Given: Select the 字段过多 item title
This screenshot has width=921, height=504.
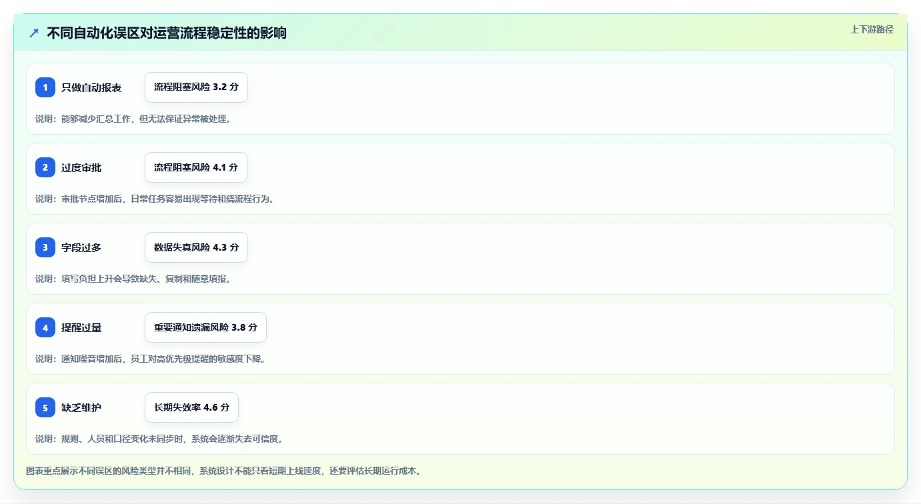Looking at the screenshot, I should [x=81, y=247].
